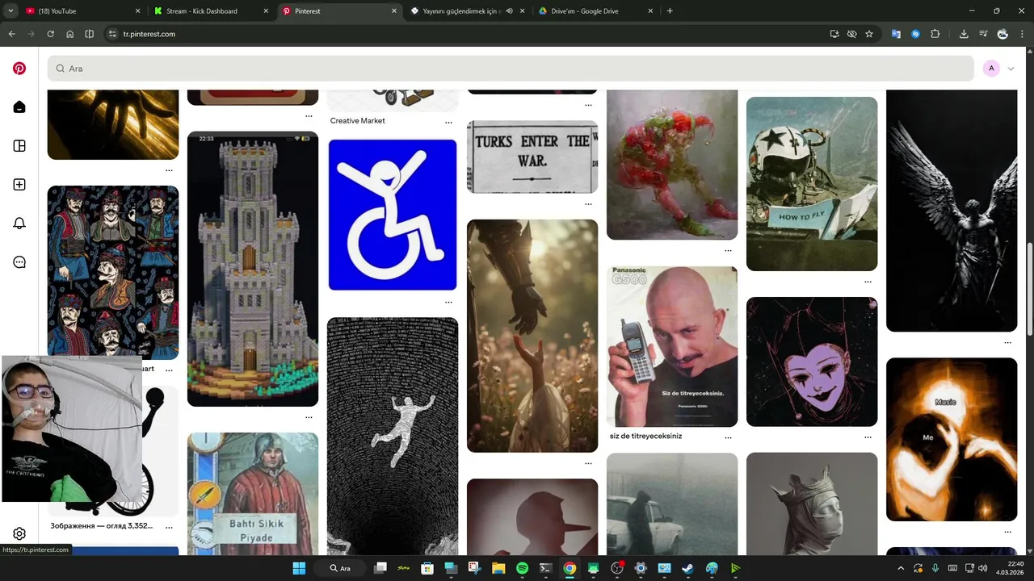The image size is (1034, 581).
Task: Open the Pinterest logo home link
Action: click(x=19, y=69)
